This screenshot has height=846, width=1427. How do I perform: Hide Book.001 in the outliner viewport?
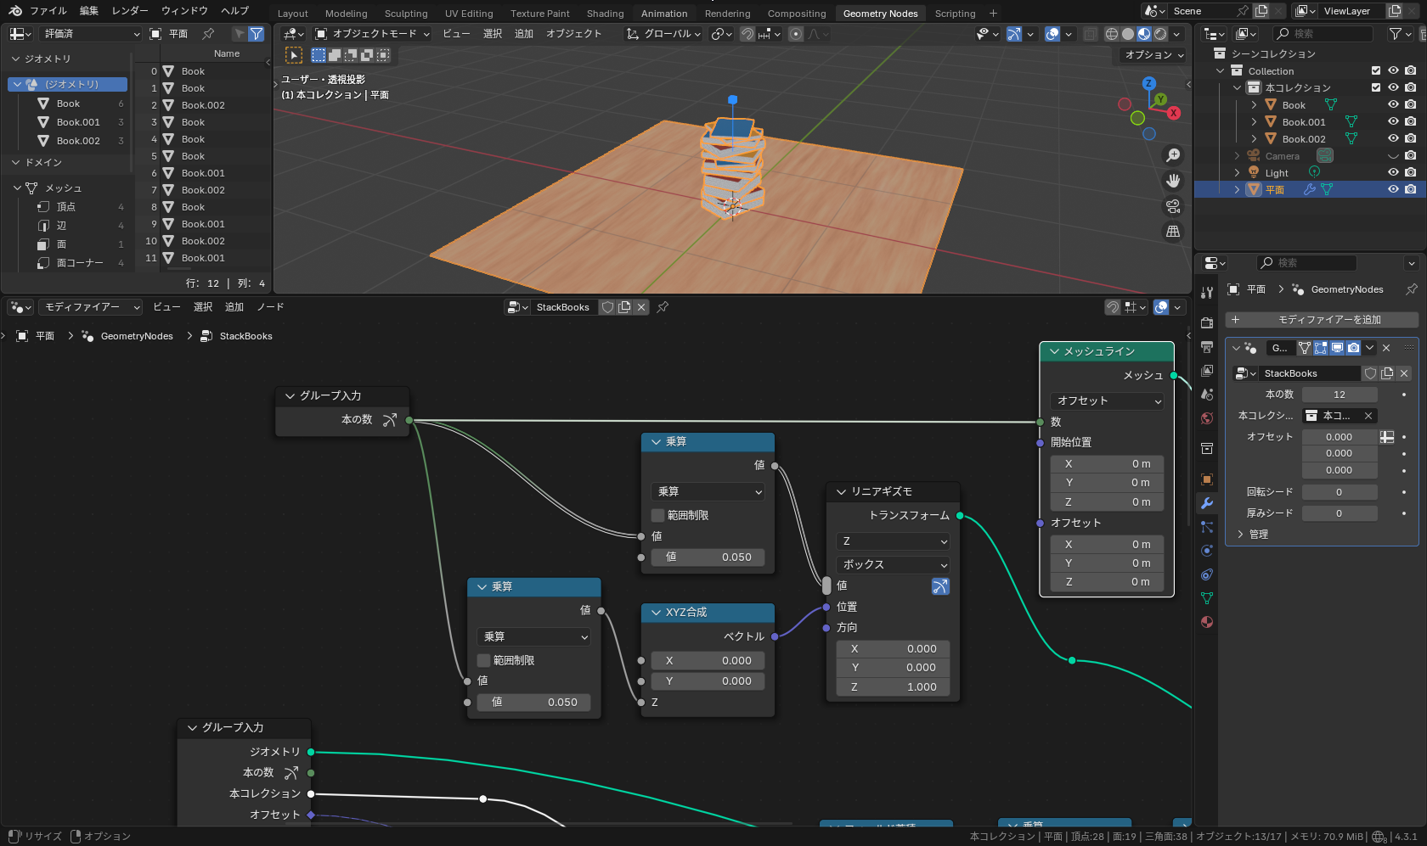(1393, 121)
